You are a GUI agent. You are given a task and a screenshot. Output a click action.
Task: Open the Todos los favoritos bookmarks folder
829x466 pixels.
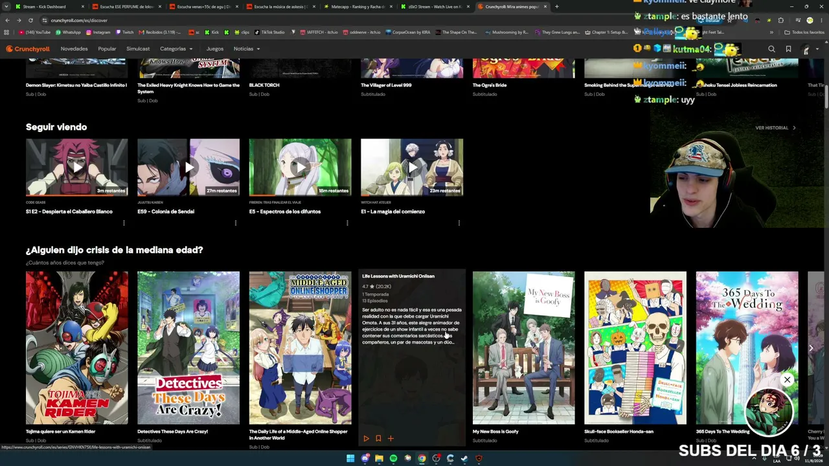804,32
